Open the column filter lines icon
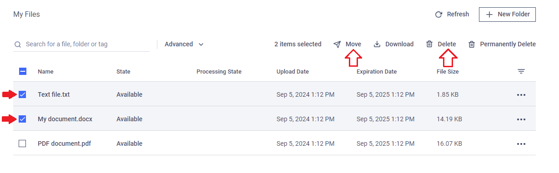This screenshot has width=559, height=173. 521,71
